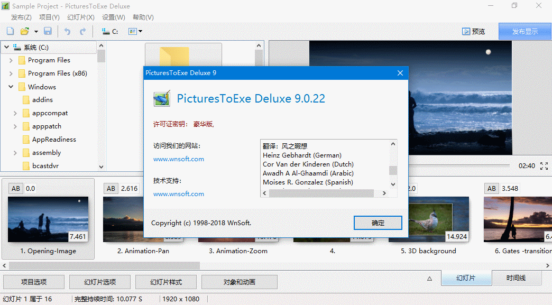The width and height of the screenshot is (552, 305).
Task: Collapse the 系统 (C:) drive node
Action: (6, 47)
